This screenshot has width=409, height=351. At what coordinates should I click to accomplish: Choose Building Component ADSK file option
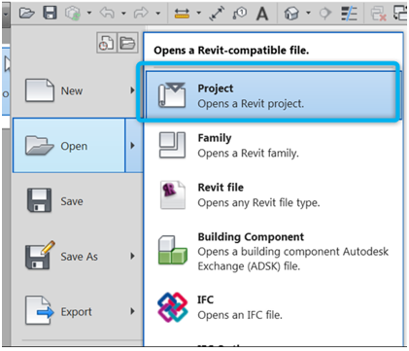tap(273, 252)
